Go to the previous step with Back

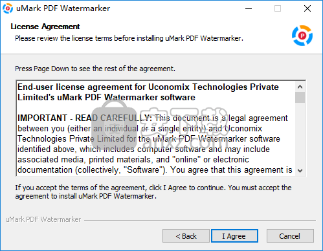(186, 236)
